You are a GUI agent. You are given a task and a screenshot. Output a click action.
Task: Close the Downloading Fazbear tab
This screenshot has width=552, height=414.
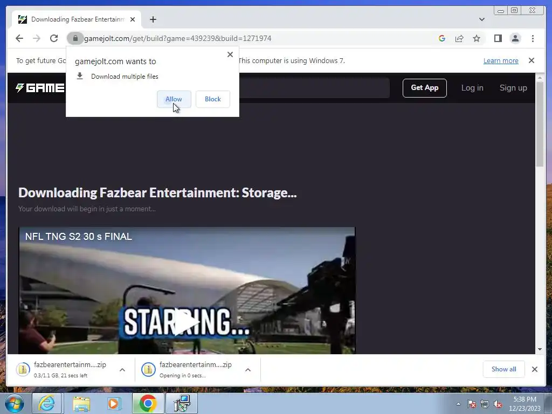pyautogui.click(x=133, y=19)
